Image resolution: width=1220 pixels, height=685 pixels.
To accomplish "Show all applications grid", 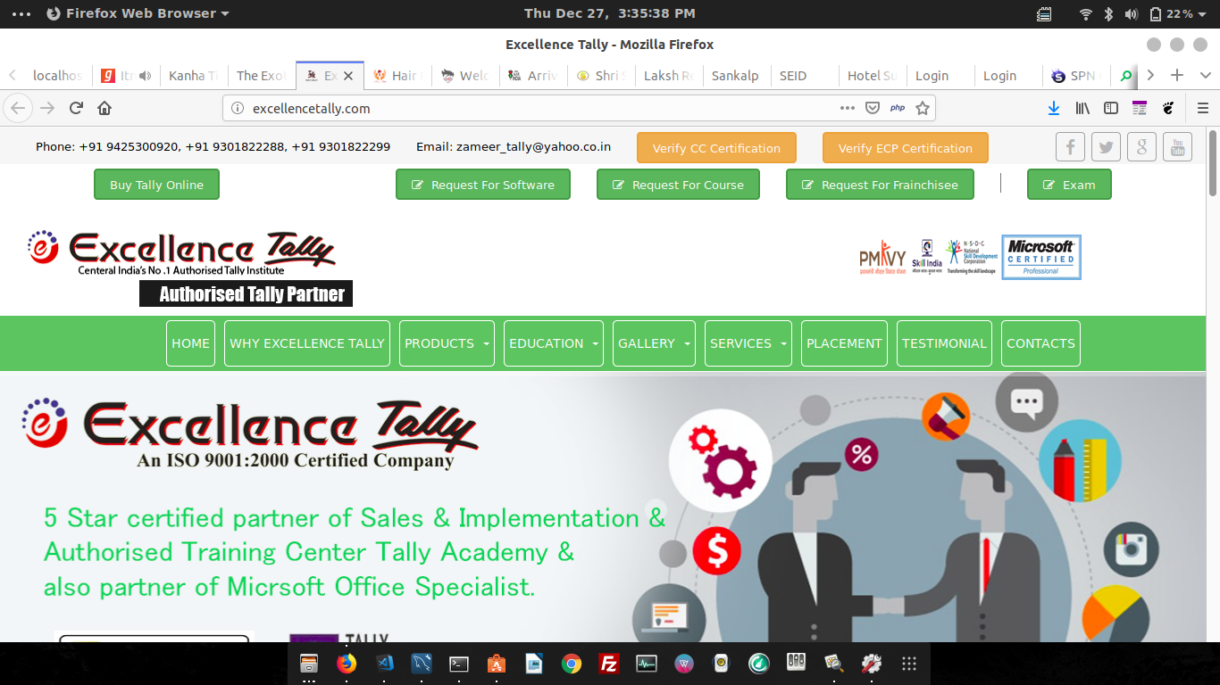I will 909,664.
